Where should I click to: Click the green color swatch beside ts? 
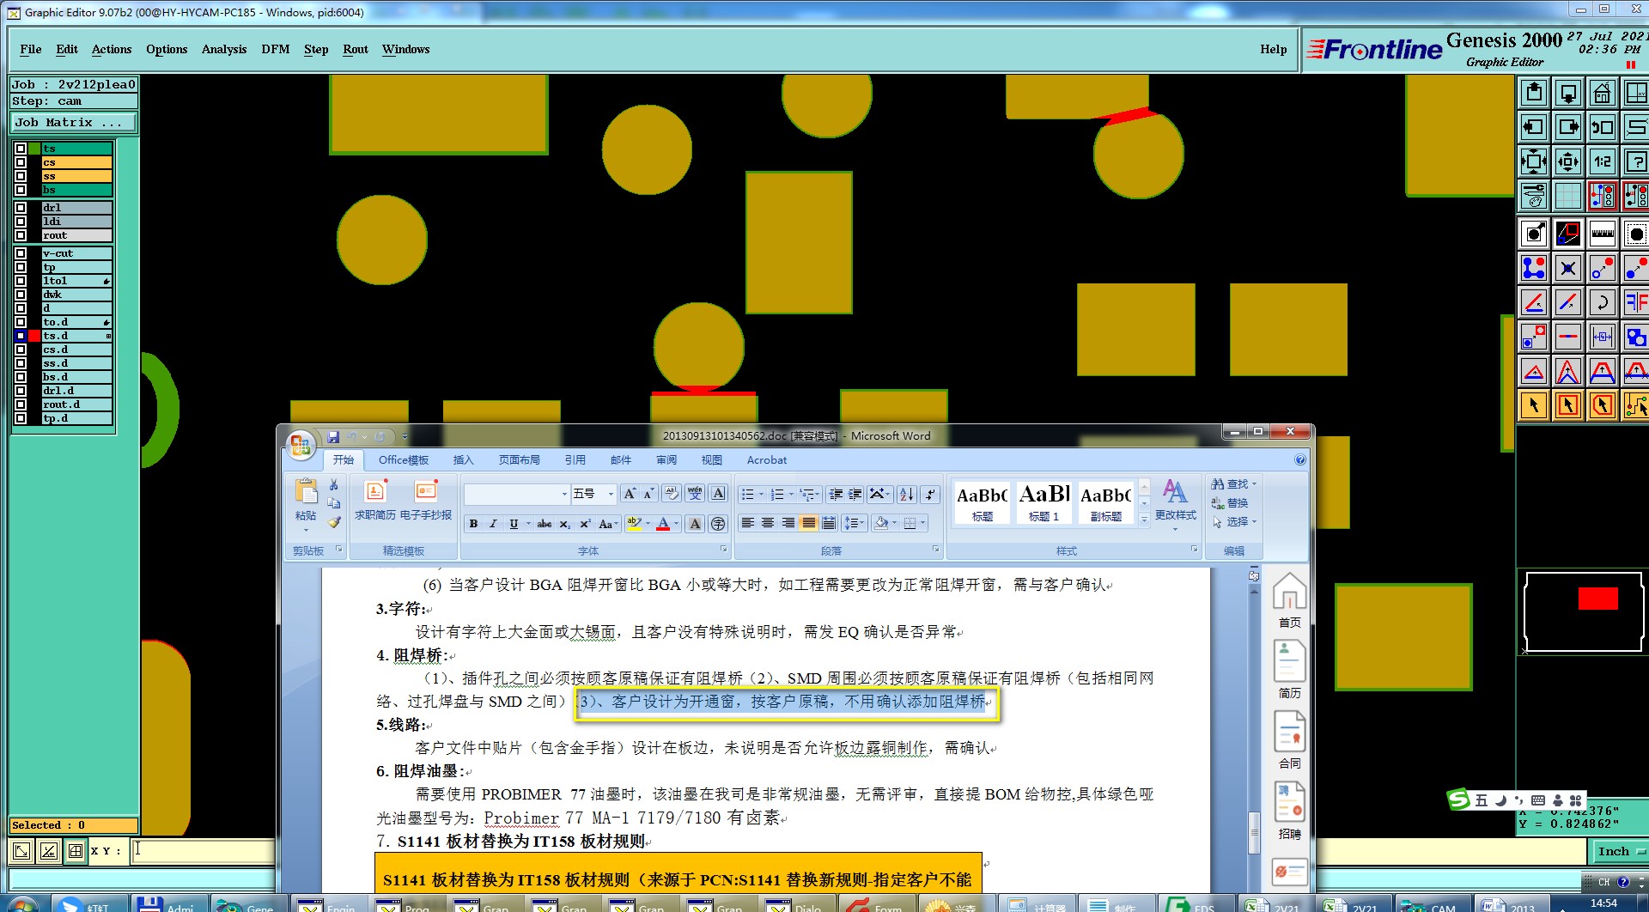(x=34, y=149)
